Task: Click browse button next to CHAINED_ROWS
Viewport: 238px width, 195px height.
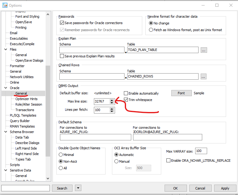Action: coord(204,77)
